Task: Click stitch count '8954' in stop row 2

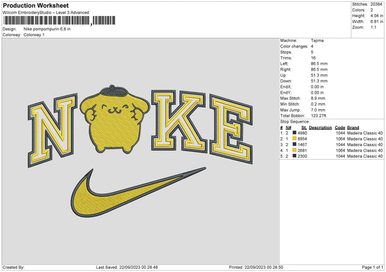Action: (x=302, y=139)
